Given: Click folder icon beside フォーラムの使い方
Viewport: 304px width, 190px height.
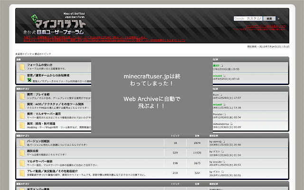Looking at the screenshot, I should point(22,67).
